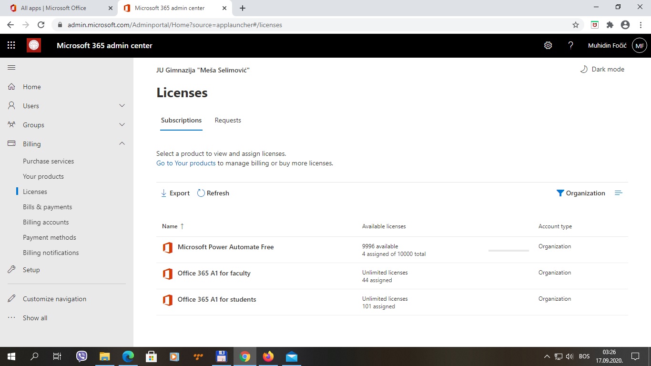Bookmark this page with the star icon
This screenshot has height=366, width=651.
[576, 25]
